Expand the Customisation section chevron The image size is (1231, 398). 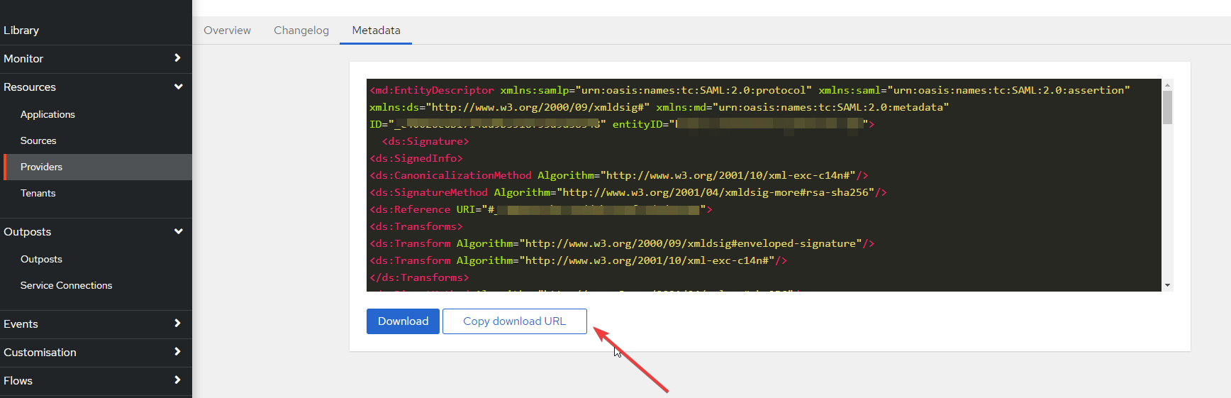pyautogui.click(x=177, y=352)
